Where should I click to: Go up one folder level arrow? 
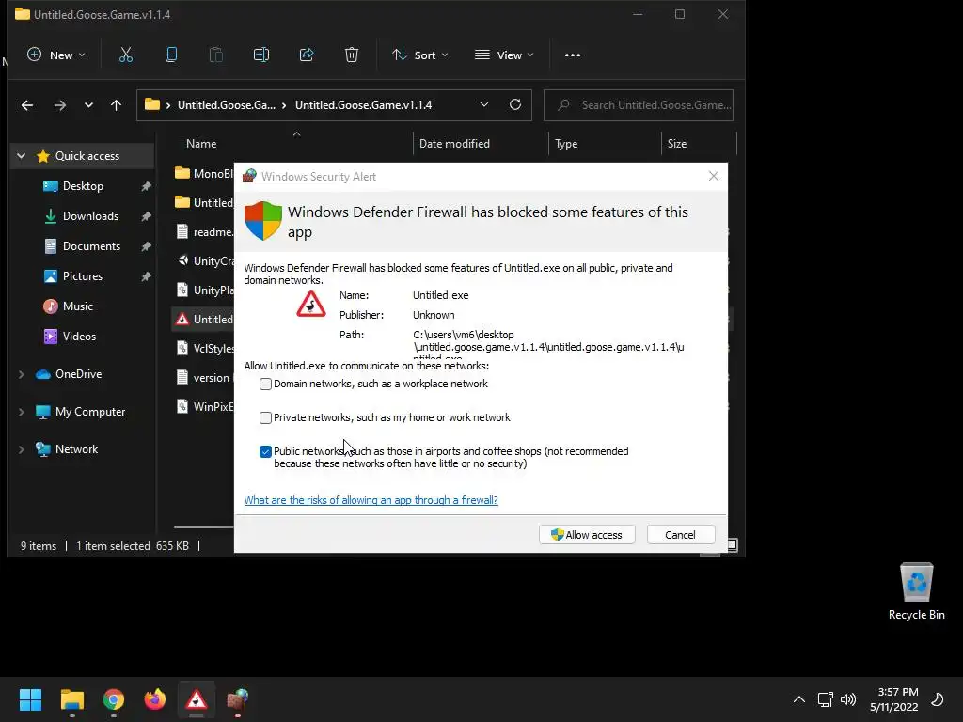tap(116, 105)
